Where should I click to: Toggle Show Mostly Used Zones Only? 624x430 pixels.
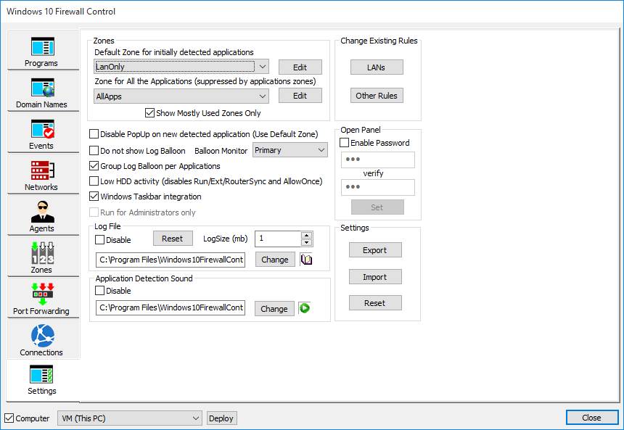click(149, 113)
